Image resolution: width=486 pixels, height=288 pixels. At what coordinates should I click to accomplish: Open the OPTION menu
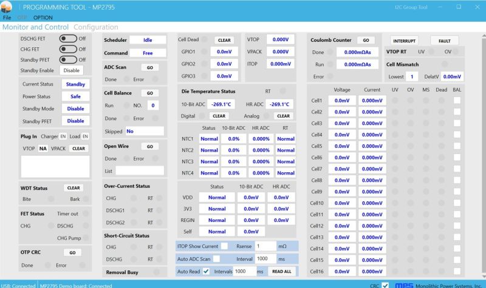point(43,18)
